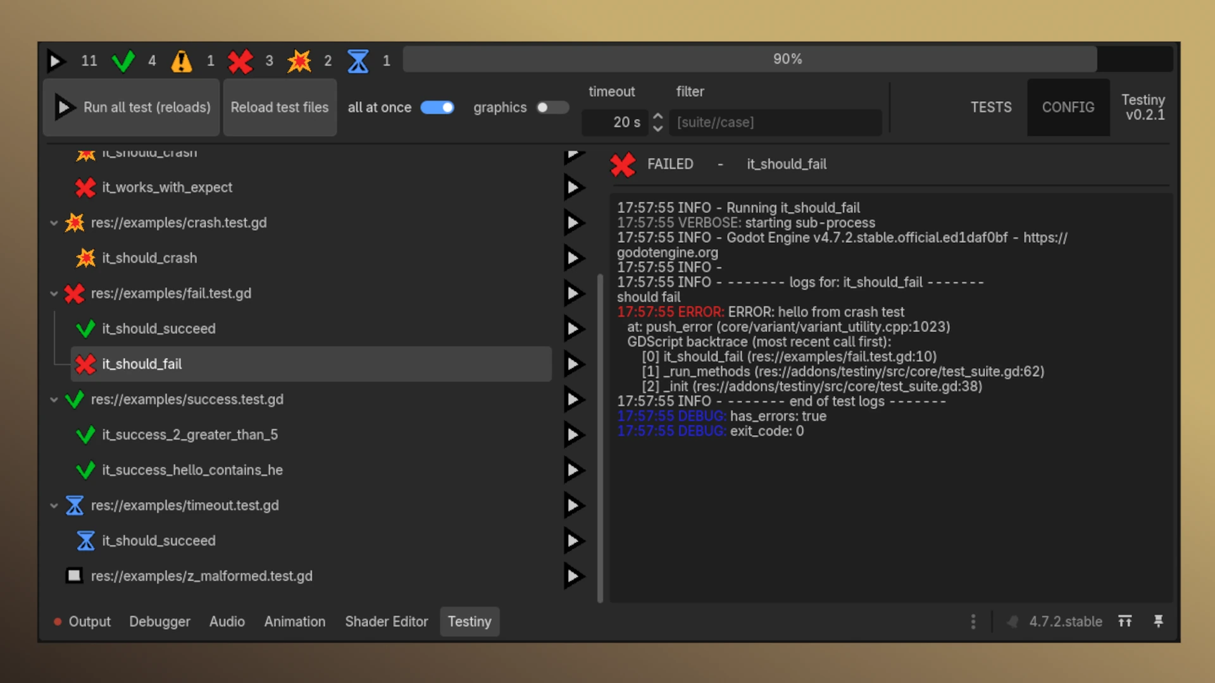Click the yellow warning triangle counter icon
This screenshot has height=683, width=1215.
(x=182, y=61)
